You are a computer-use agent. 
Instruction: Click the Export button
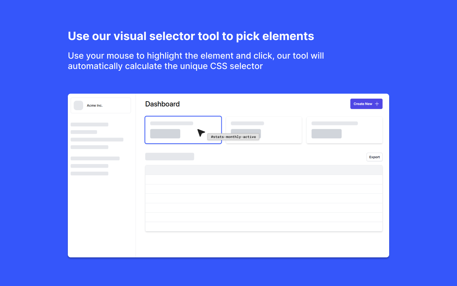[x=374, y=157]
